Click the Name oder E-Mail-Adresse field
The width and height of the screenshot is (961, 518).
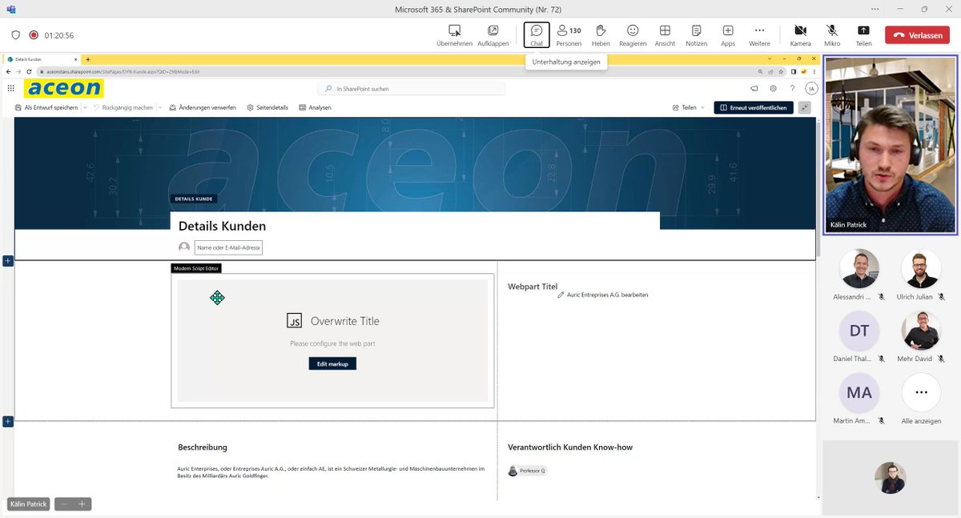[228, 247]
